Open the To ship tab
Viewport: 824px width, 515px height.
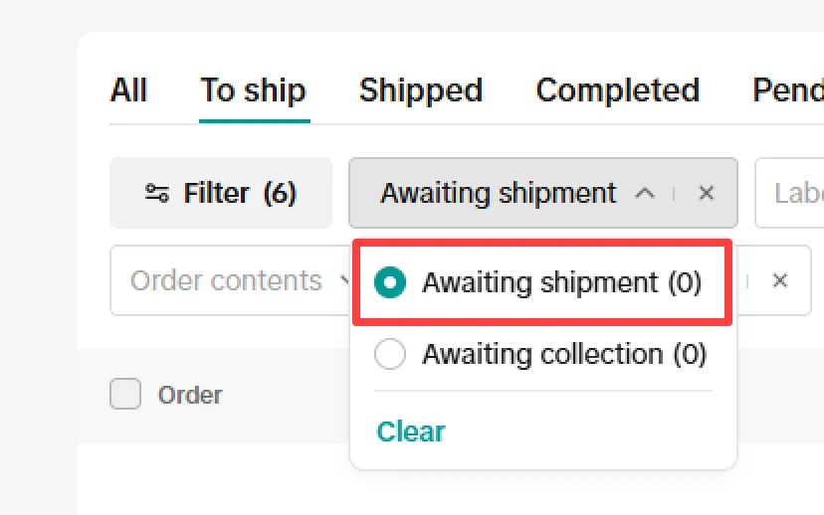point(253,90)
